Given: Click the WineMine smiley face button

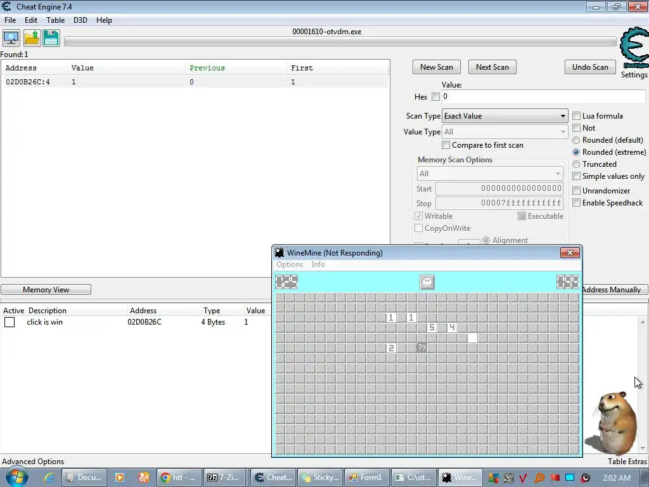Looking at the screenshot, I should point(427,282).
